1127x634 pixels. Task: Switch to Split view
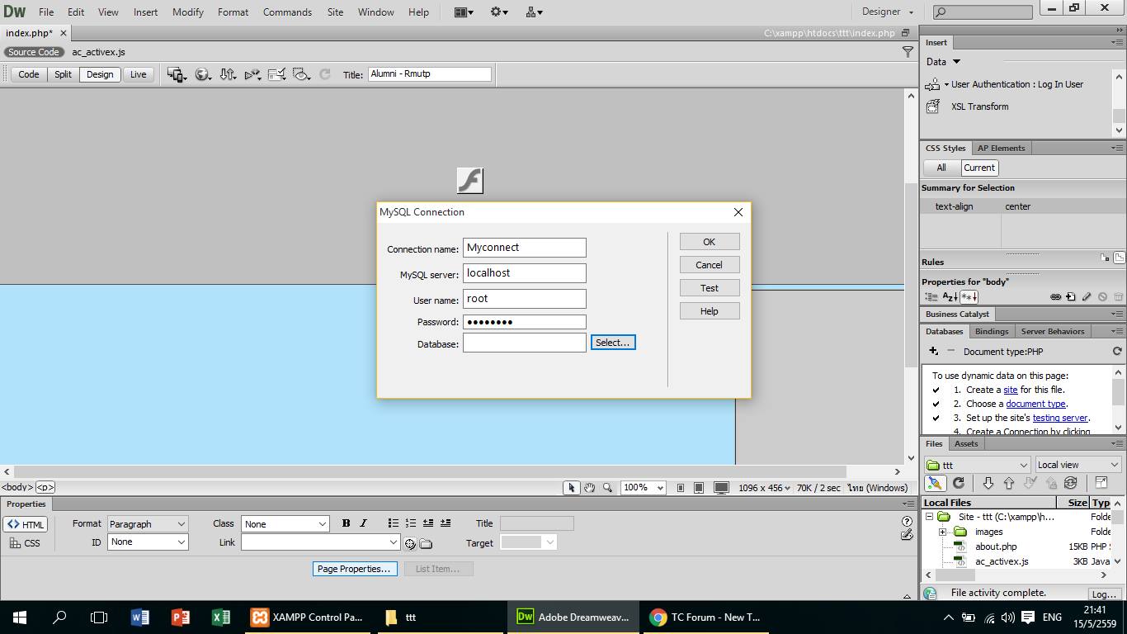point(63,74)
